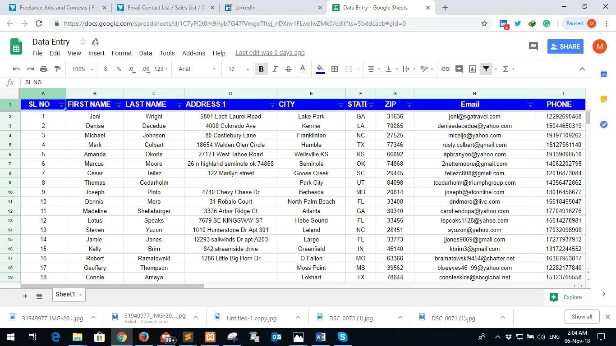The width and height of the screenshot is (616, 346).
Task: Click Last edit was 2 days ago
Action: click(x=270, y=53)
